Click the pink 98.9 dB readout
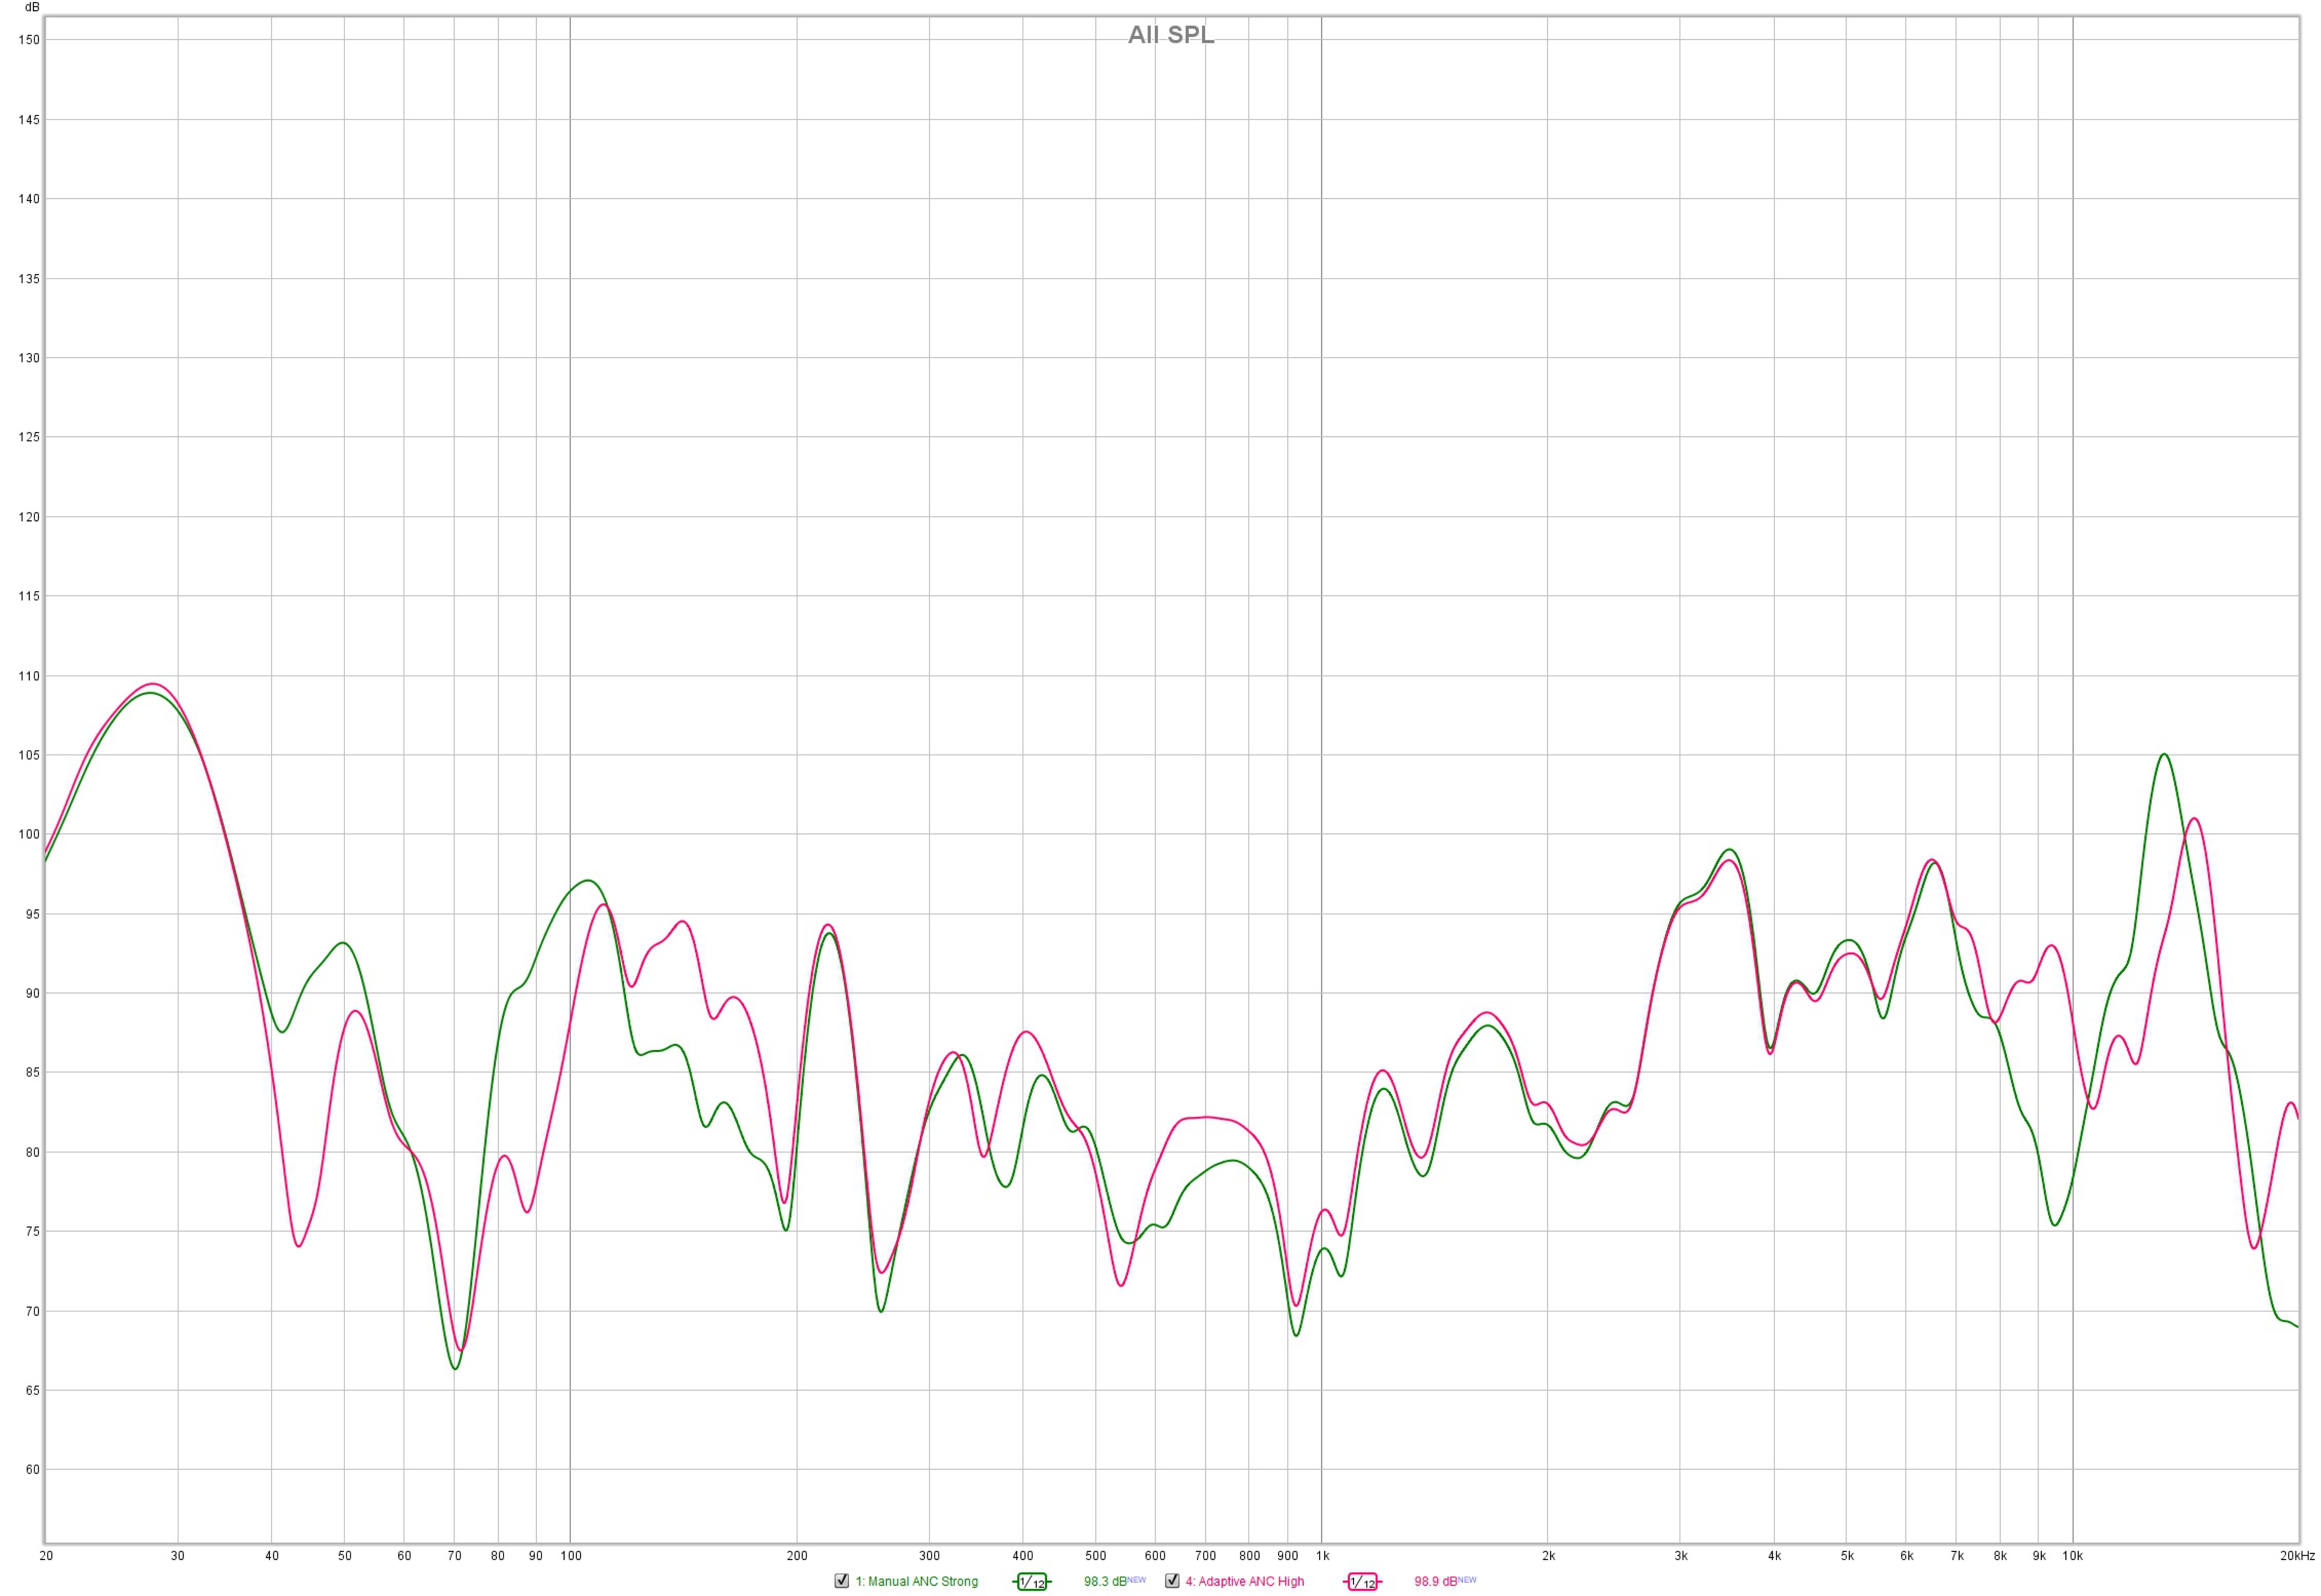The height and width of the screenshot is (1596, 2321). (x=1435, y=1582)
